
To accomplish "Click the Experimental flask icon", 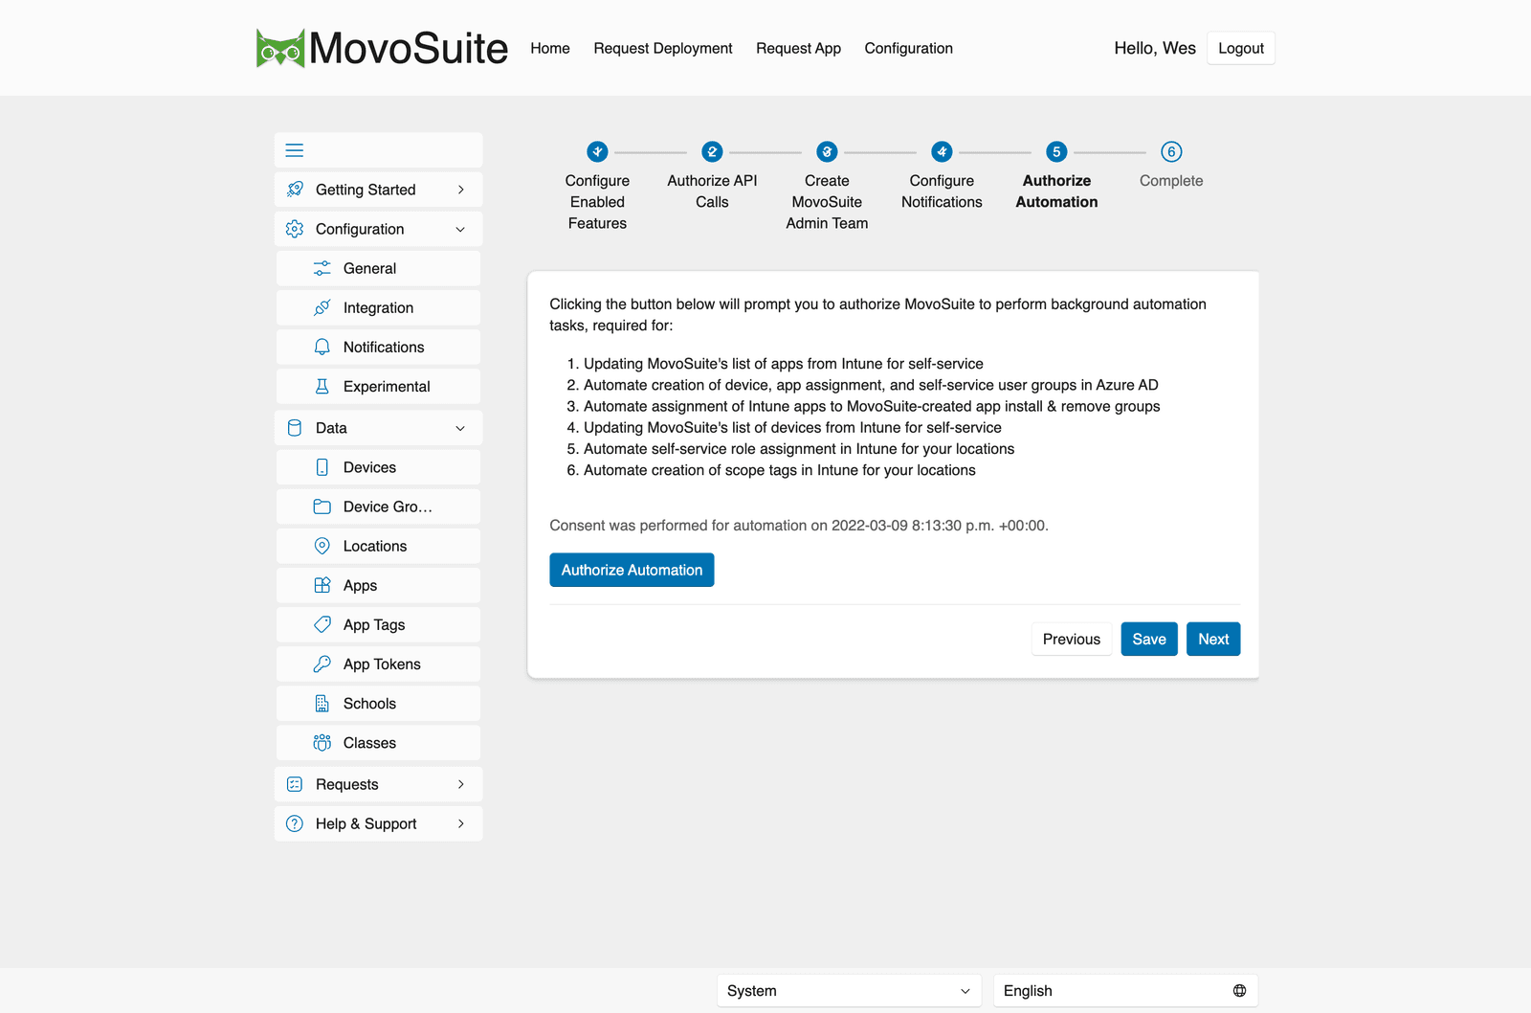I will point(322,386).
